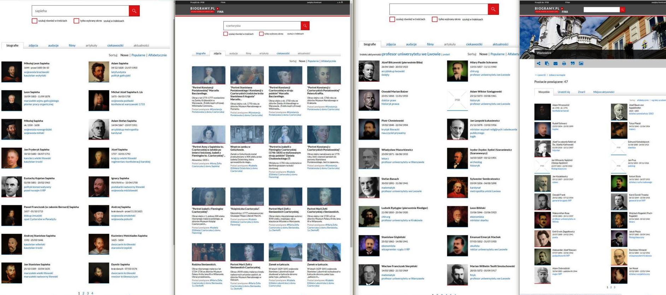This screenshot has width=666, height=295.
Task: Tick 'tylko wybrany okres' under the sapieha search
Action: tap(76, 21)
